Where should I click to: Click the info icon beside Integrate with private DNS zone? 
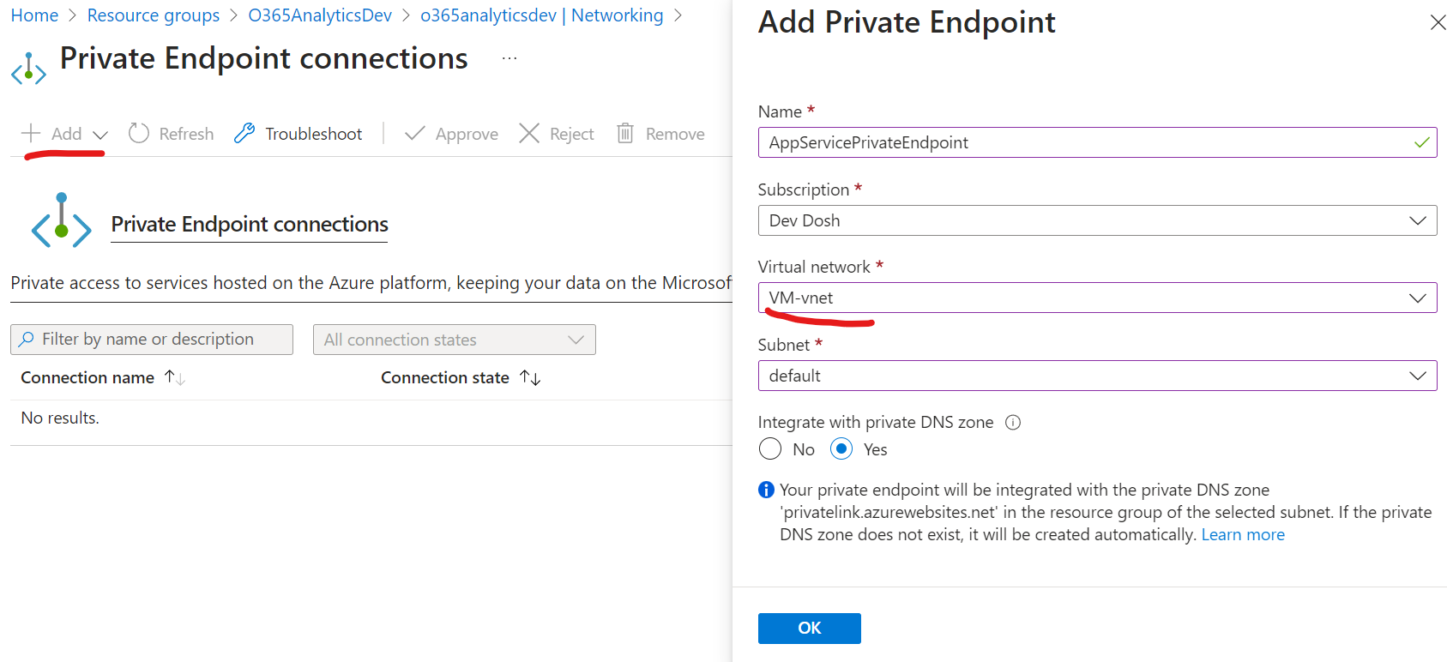pos(1013,422)
